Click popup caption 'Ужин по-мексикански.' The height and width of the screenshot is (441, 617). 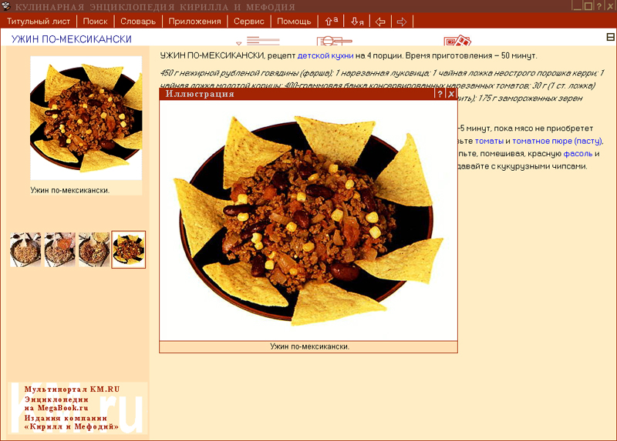pos(309,346)
